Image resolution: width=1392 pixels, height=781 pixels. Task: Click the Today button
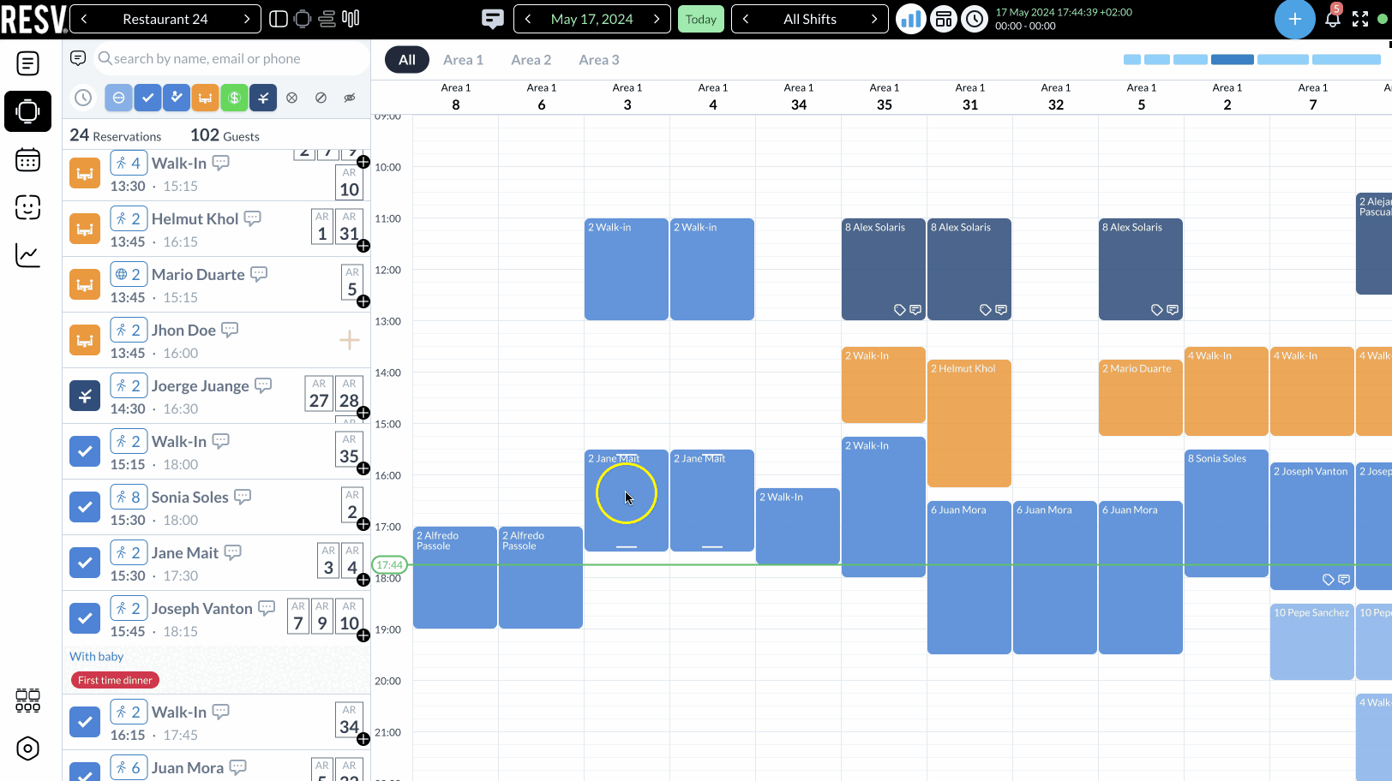(700, 18)
